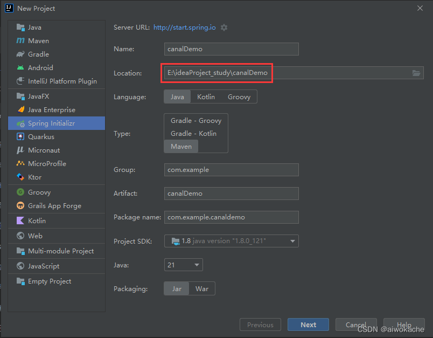Image resolution: width=433 pixels, height=338 pixels.
Task: Click the Kotlin K icon
Action: (x=20, y=220)
